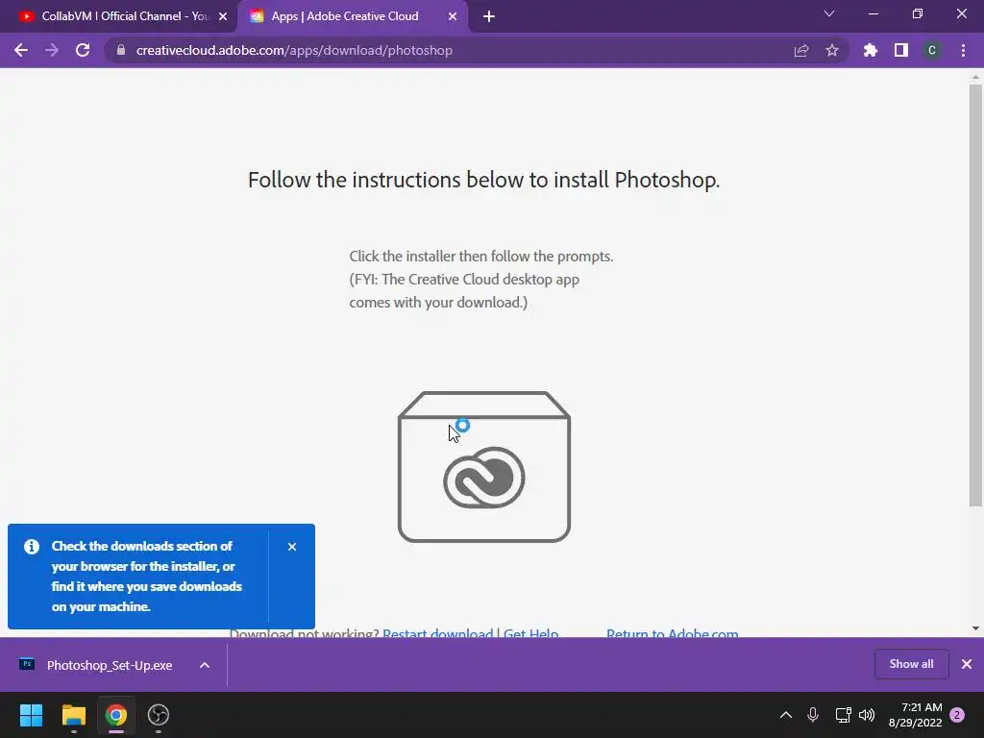Click the Restart download link

tap(438, 632)
